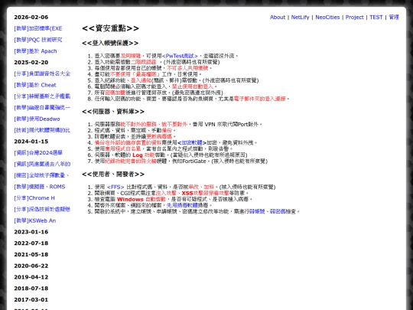The image size is (413, 310).
Task: Click the red '電子郵件來的登入連接' text
Action: click(x=260, y=99)
